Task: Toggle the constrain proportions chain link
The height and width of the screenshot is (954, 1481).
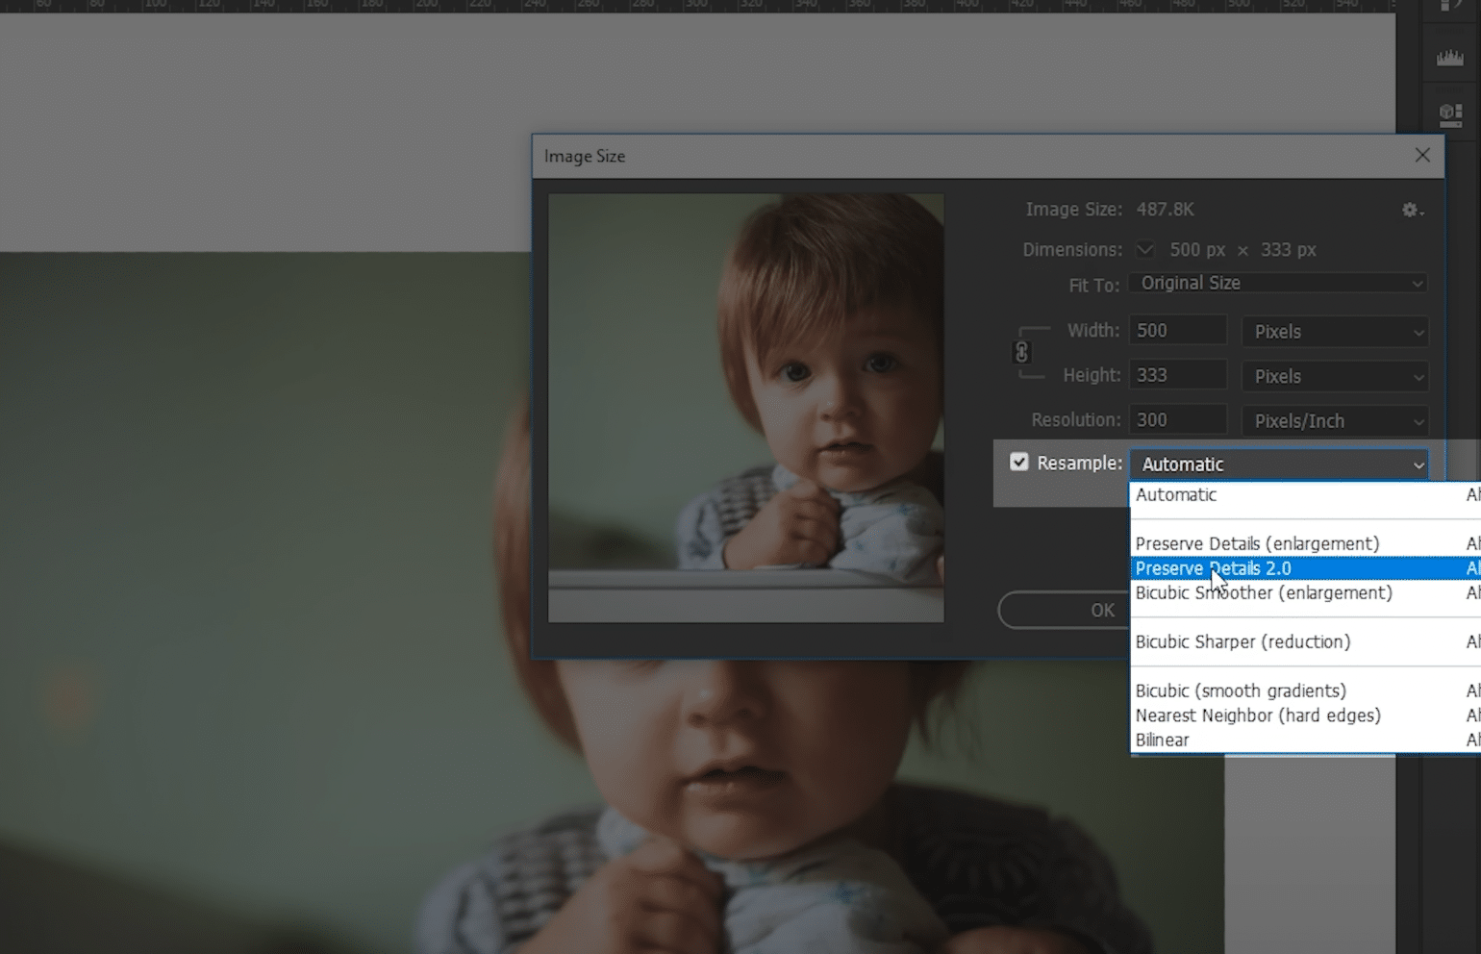Action: click(1021, 352)
